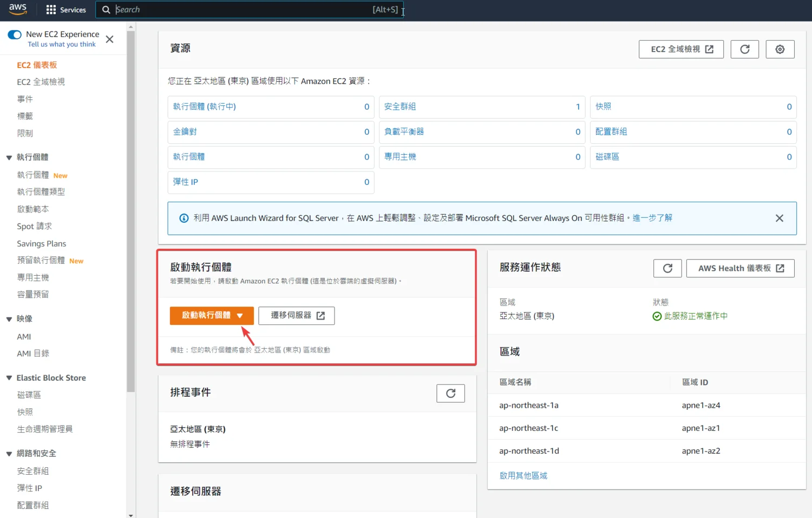Open the 執行個體 (執行中) resource link
812x518 pixels.
point(205,107)
